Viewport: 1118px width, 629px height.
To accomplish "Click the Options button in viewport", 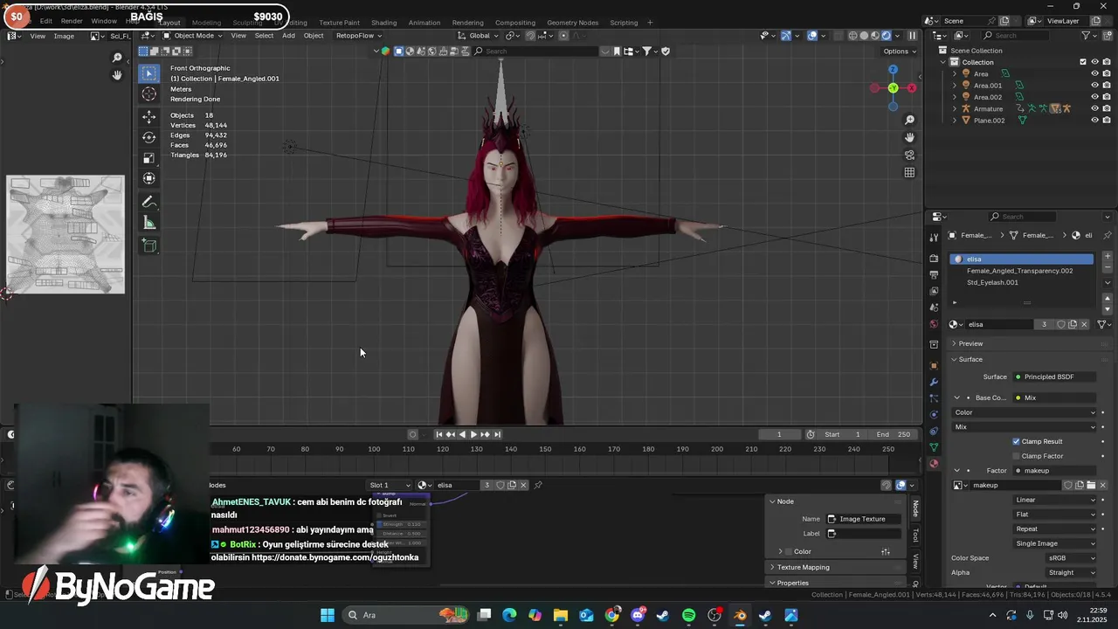I will (900, 51).
